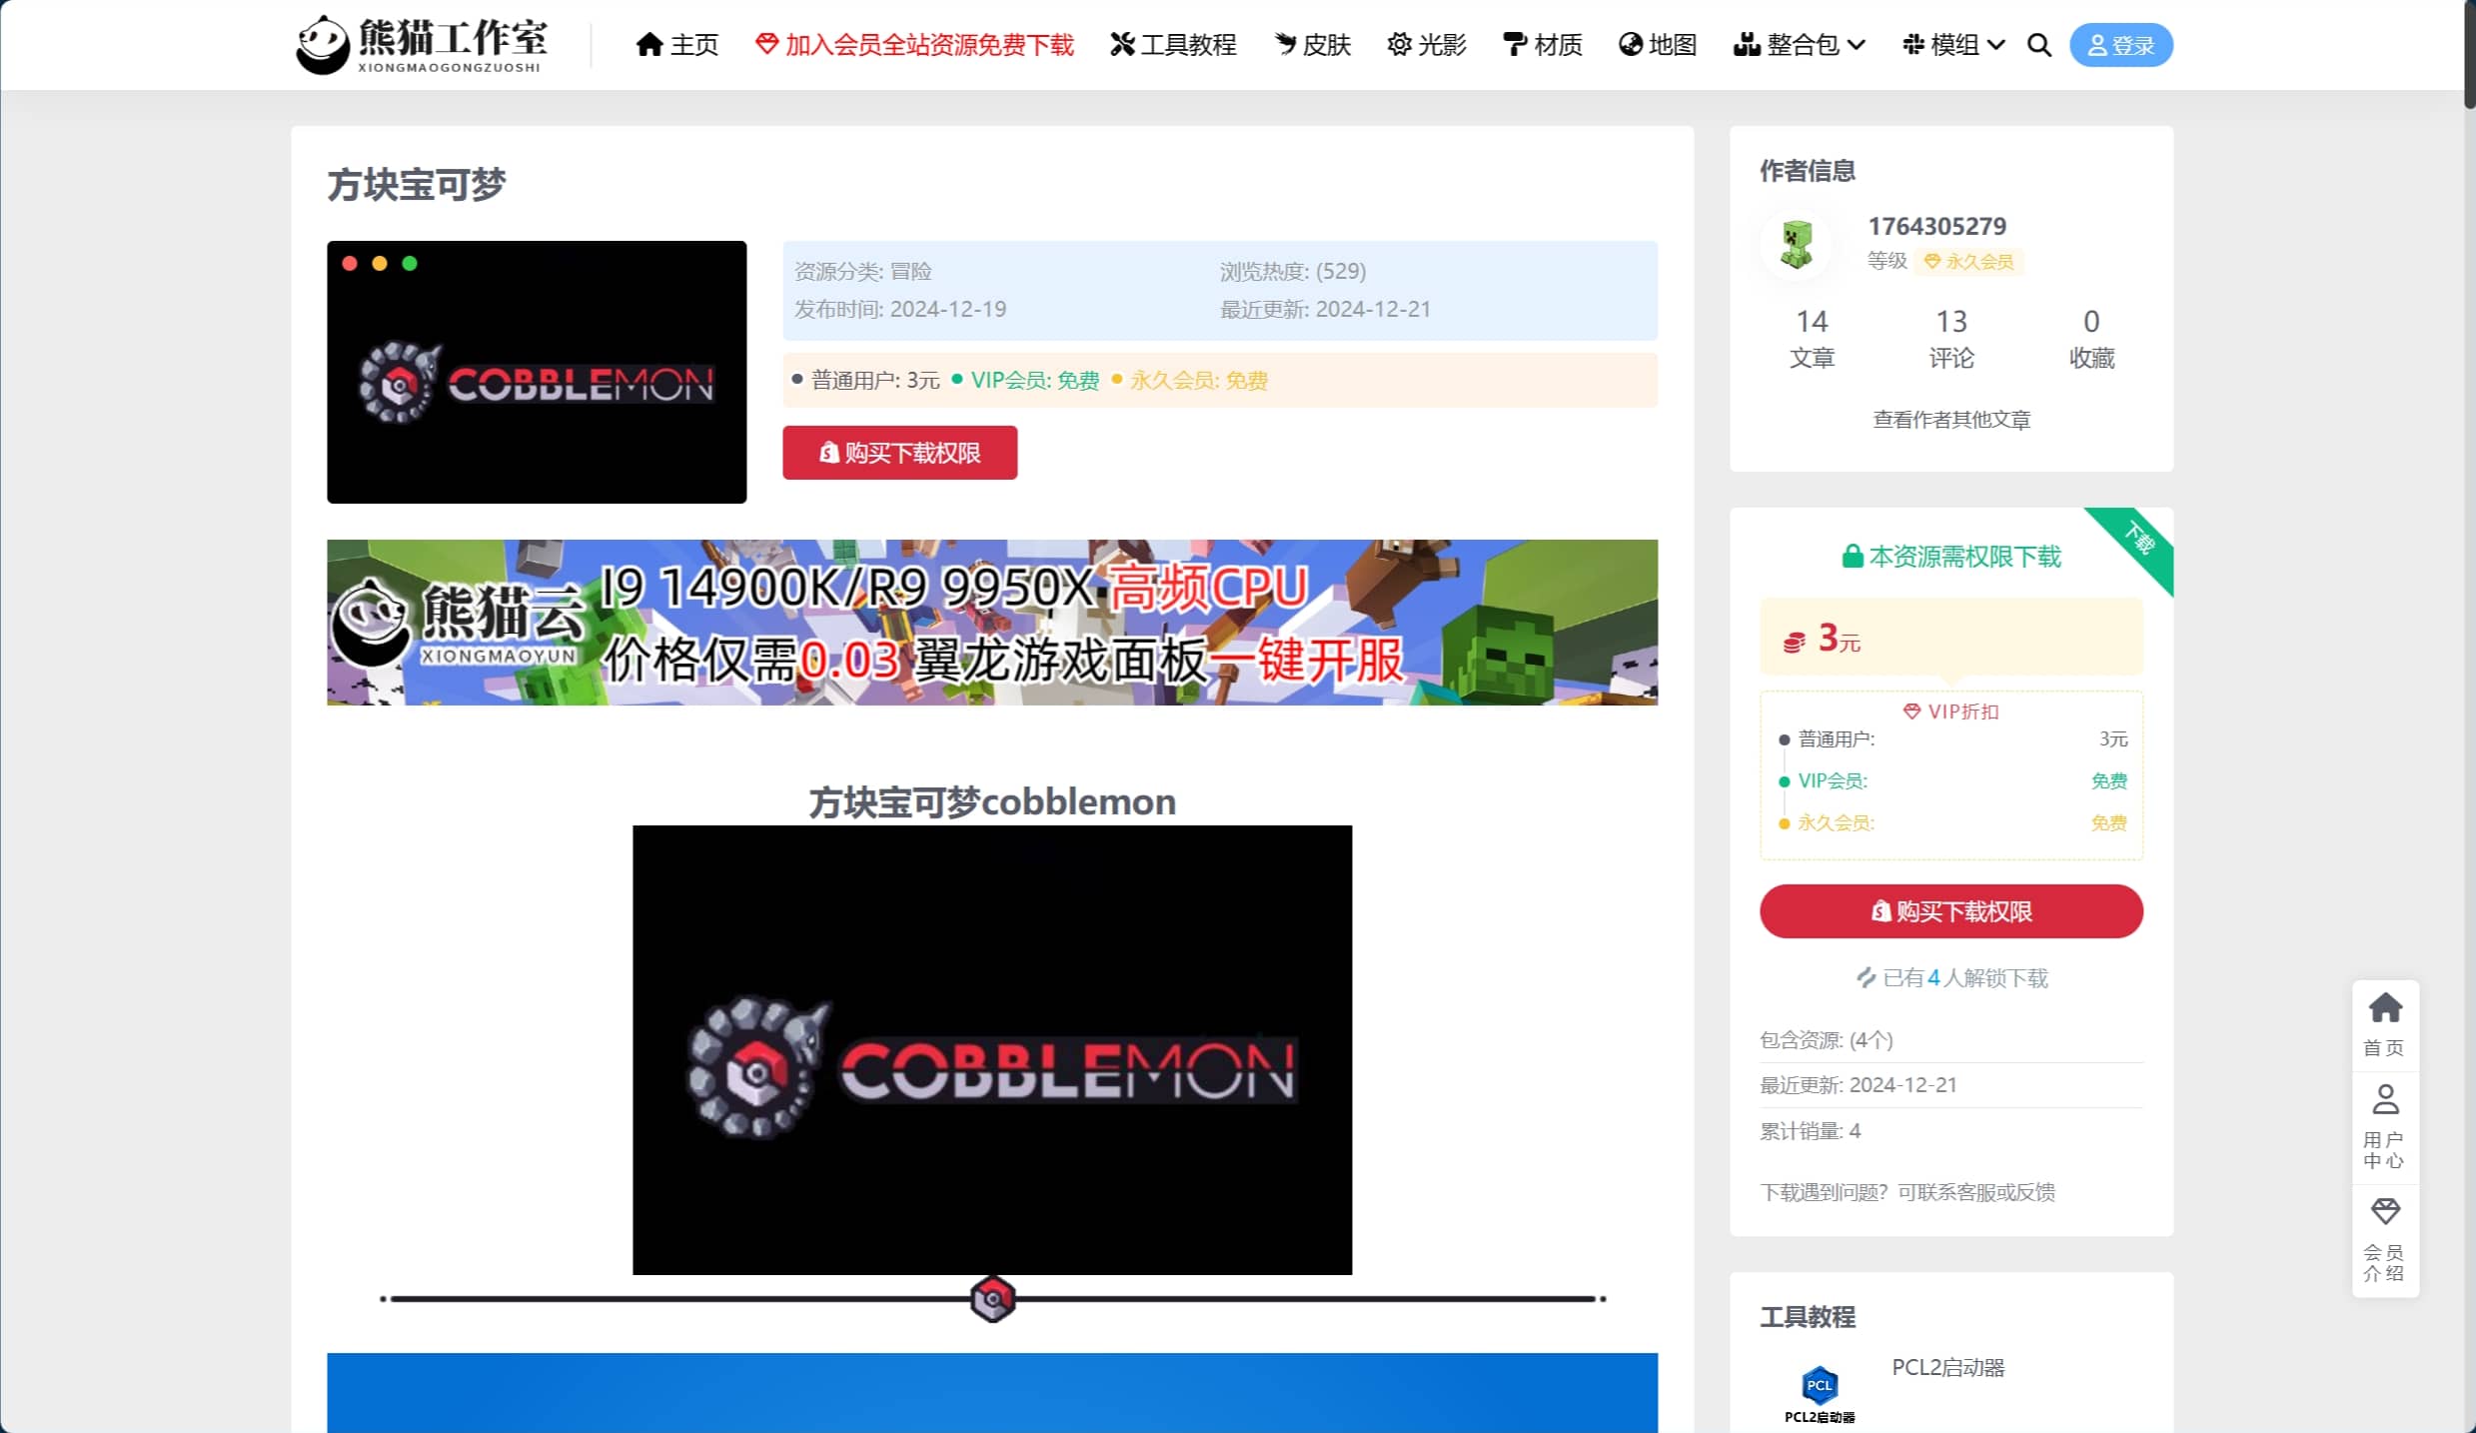Click the pokeball divider icon
The height and width of the screenshot is (1433, 2476).
coord(992,1299)
